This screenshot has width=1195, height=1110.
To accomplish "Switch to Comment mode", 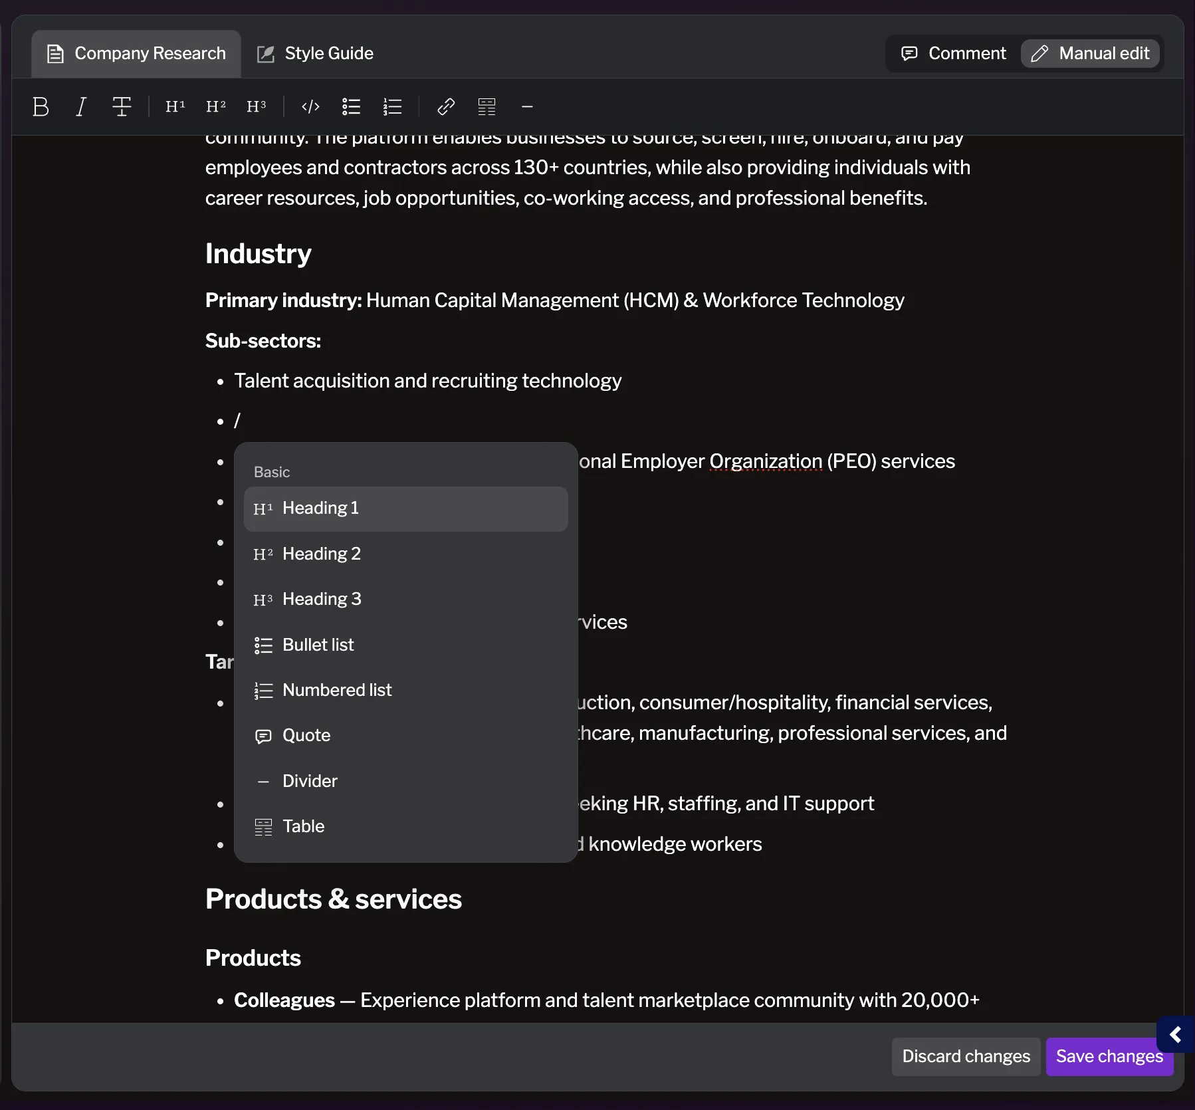I will pos(953,53).
